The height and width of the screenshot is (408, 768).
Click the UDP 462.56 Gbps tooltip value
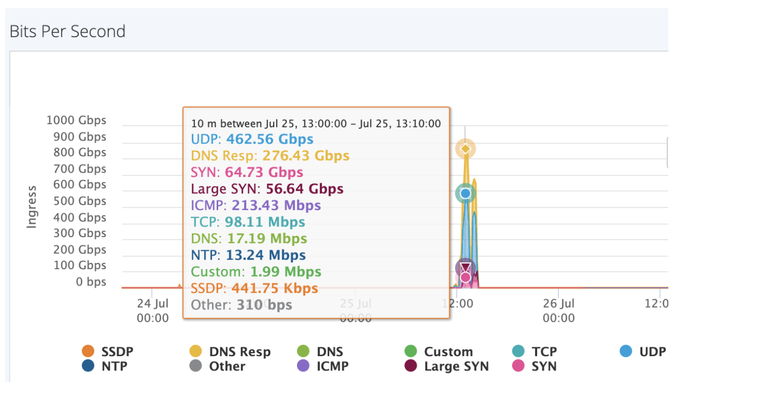coord(270,139)
